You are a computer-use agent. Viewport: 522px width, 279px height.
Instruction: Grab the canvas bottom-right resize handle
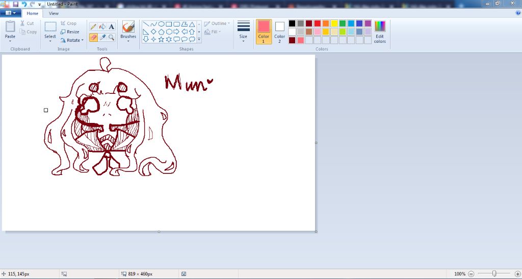point(316,232)
